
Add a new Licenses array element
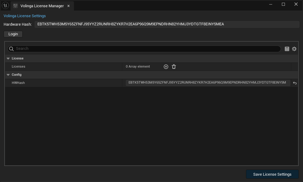tap(166, 67)
